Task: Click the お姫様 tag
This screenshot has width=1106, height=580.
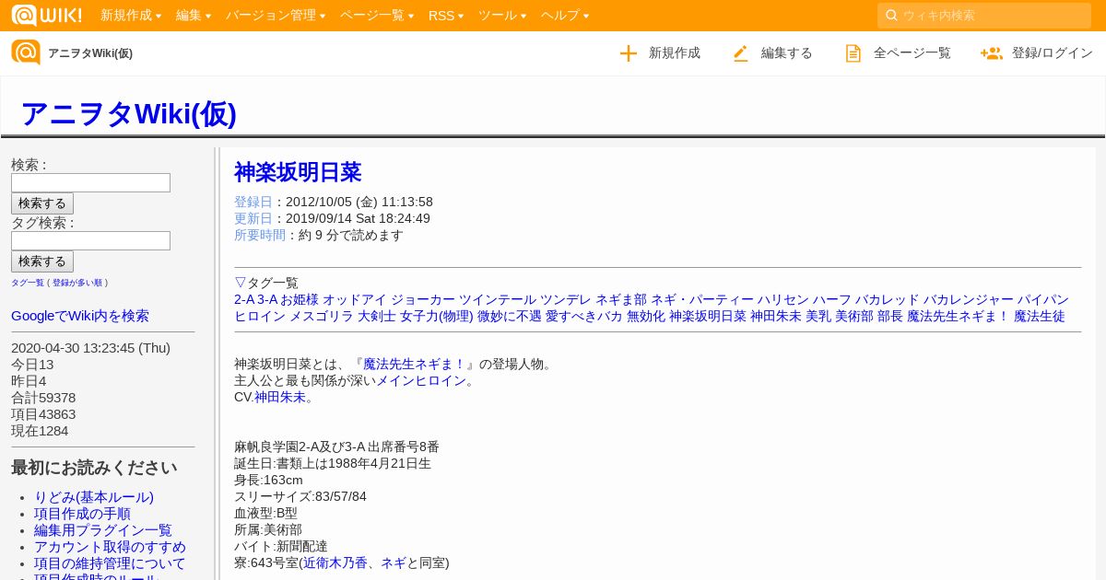Action: pyautogui.click(x=300, y=299)
